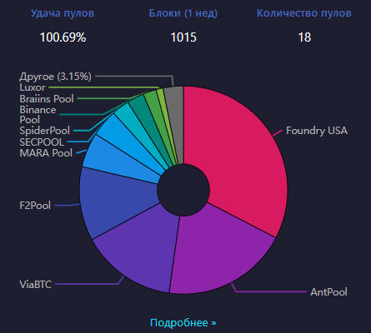Click the SpiderPool chart label
This screenshot has width=371, height=333.
pyautogui.click(x=44, y=131)
